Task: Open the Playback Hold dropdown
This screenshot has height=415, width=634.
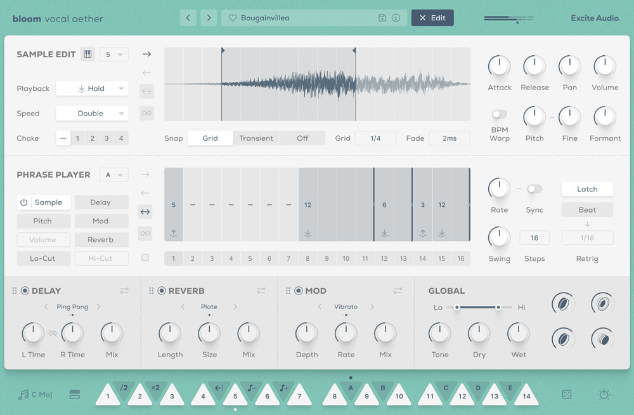Action: [x=92, y=88]
